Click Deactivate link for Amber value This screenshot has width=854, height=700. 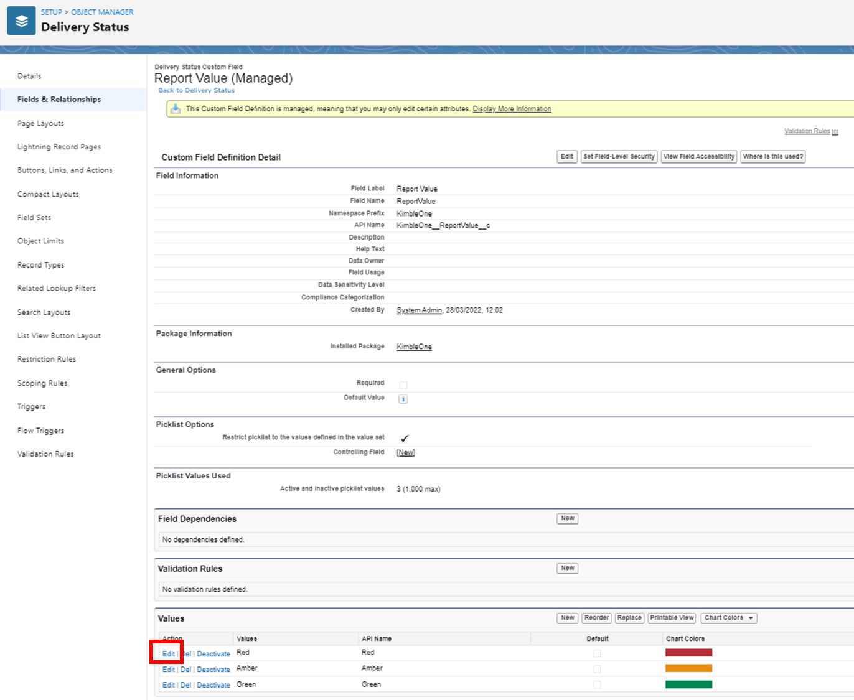213,670
